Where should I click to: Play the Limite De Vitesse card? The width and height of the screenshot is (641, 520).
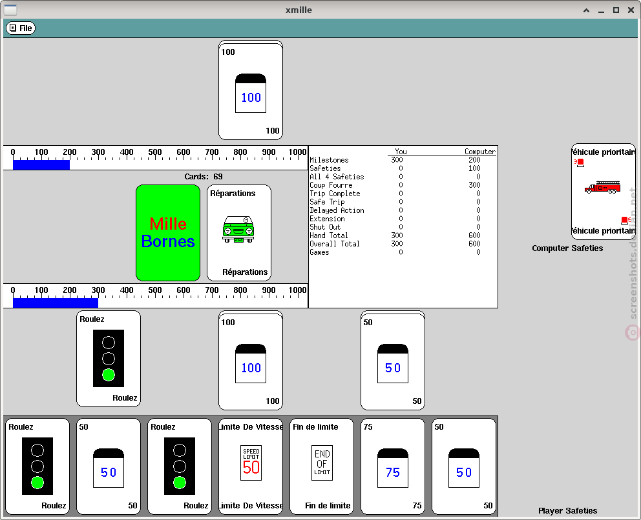(x=251, y=466)
